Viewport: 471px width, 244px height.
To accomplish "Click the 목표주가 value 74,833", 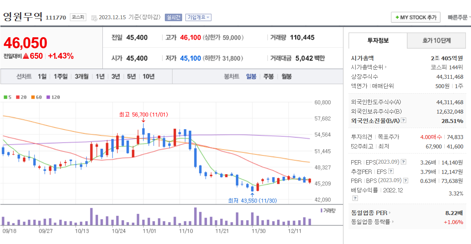I will [x=455, y=137].
